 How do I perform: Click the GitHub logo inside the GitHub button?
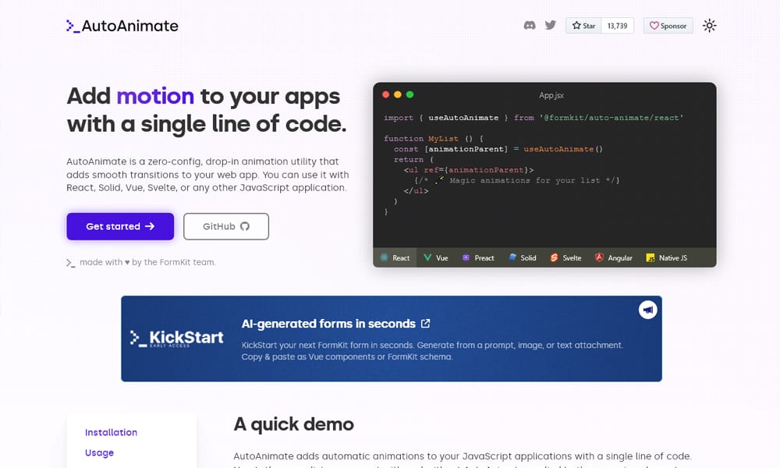[244, 226]
